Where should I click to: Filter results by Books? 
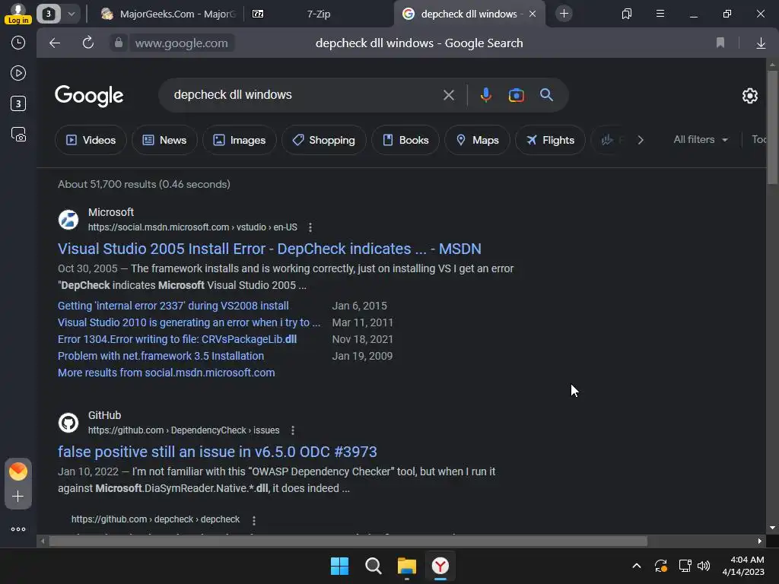pos(406,141)
